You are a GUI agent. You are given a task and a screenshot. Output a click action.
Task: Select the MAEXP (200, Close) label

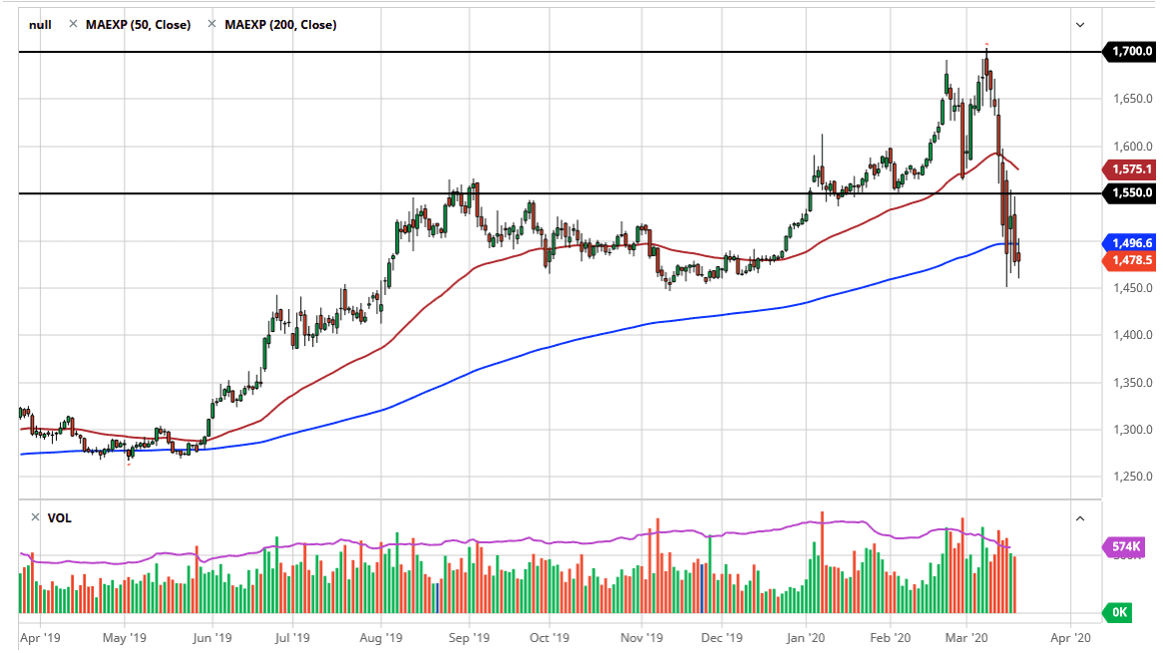point(280,25)
